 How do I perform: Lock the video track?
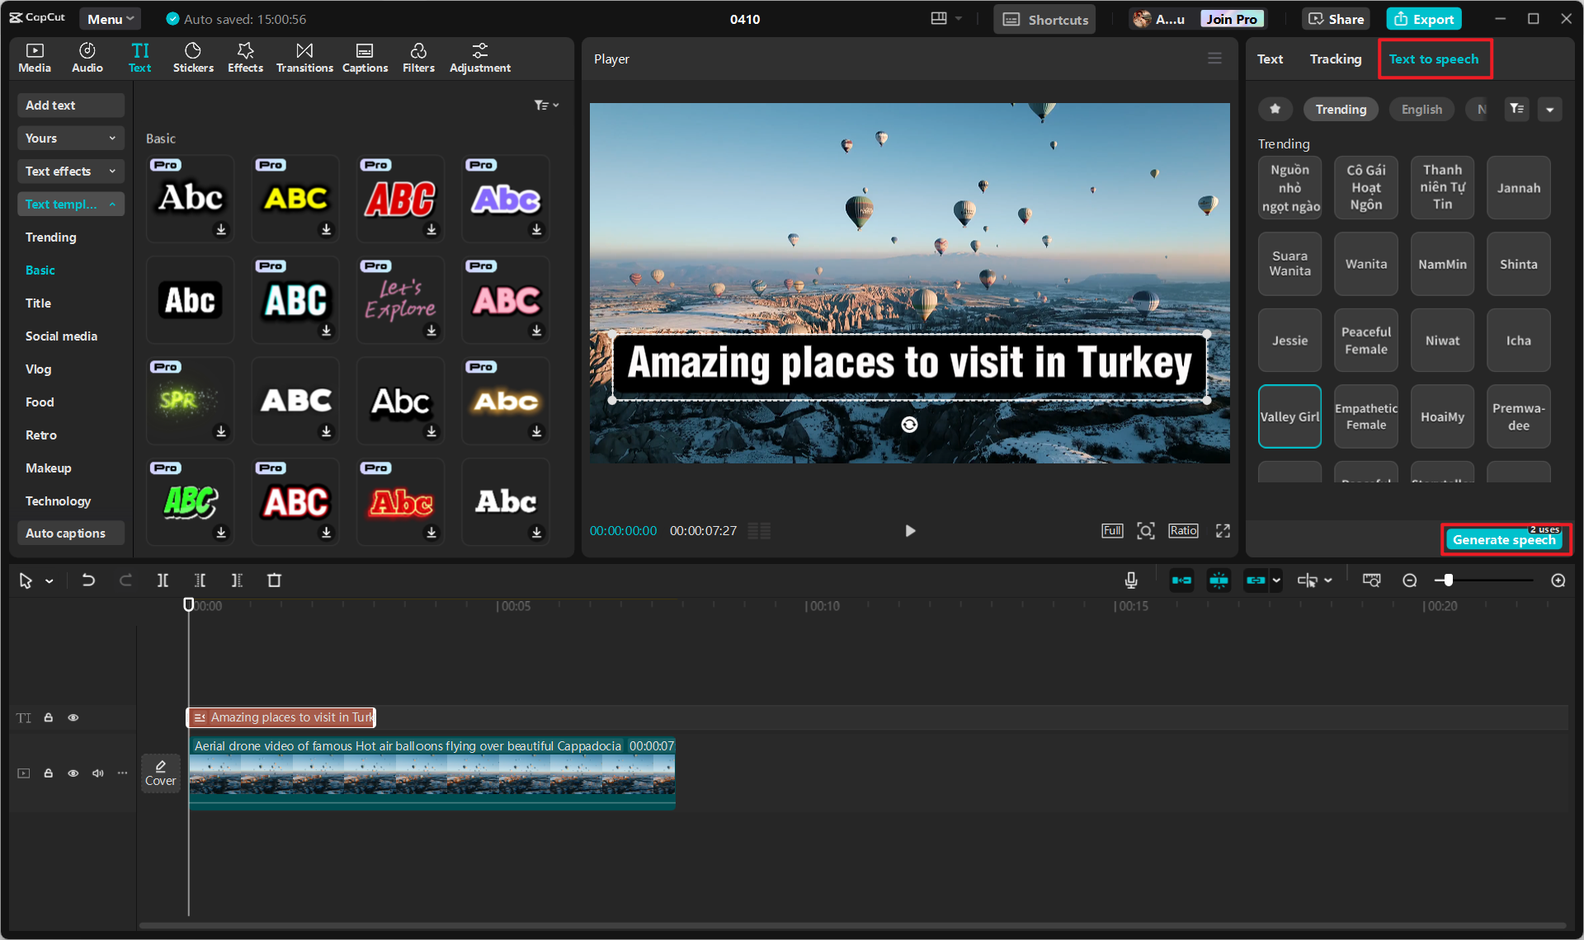(x=49, y=773)
